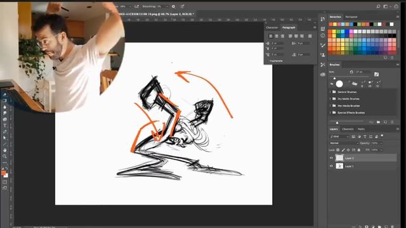Select the Eraser tool in the left toolbar
Screen dimensions: 406x228
tap(4, 95)
